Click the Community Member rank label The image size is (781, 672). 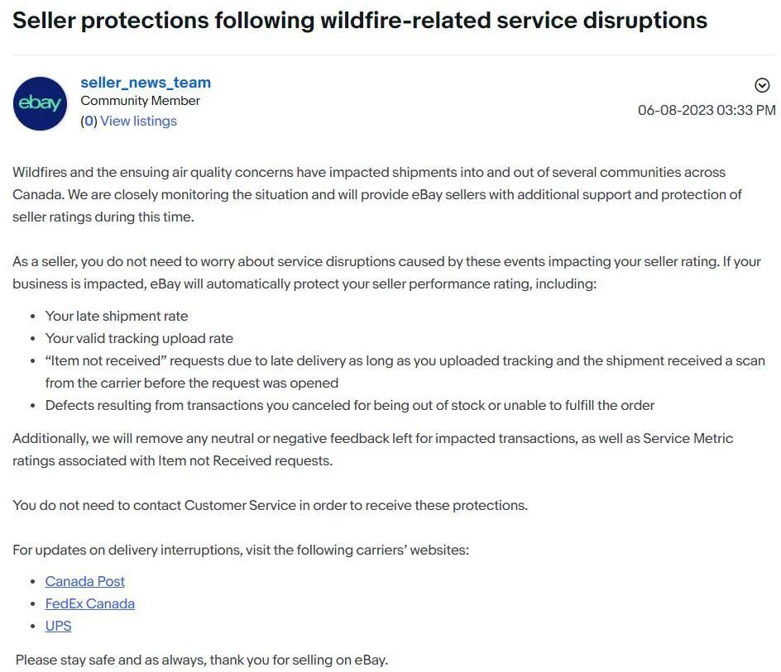pyautogui.click(x=140, y=101)
